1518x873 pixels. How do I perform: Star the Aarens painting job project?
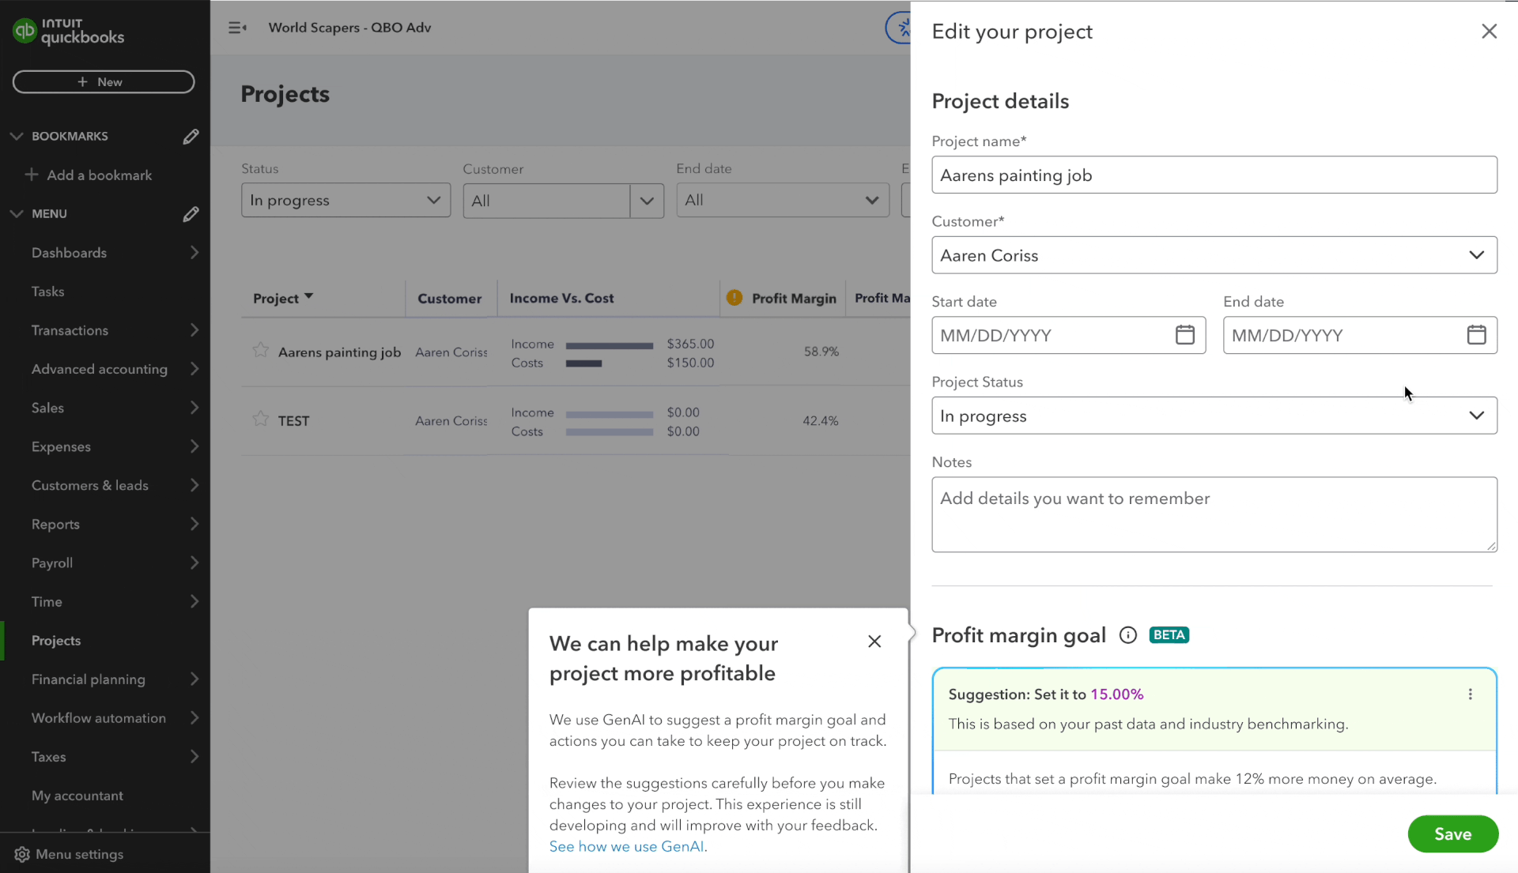coord(260,350)
